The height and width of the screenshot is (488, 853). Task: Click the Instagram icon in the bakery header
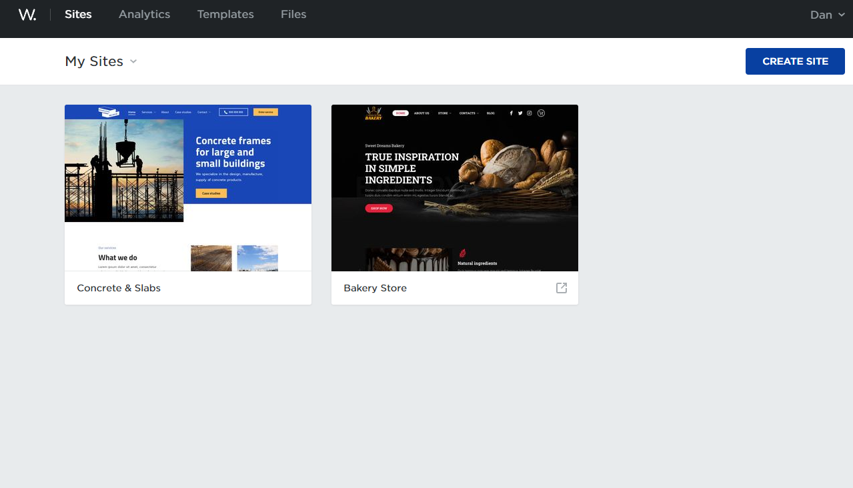click(x=529, y=113)
